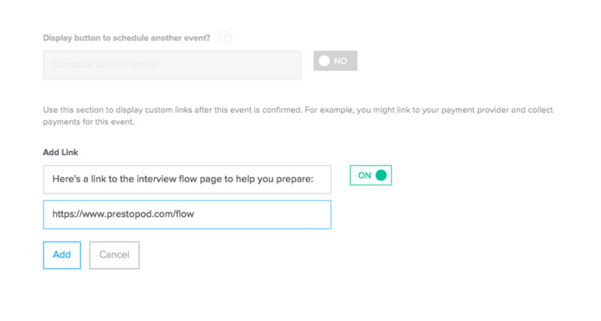Click 'ON' text inside the toggle

(365, 175)
